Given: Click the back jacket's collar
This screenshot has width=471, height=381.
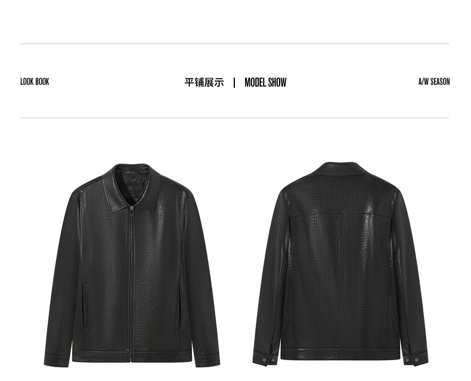Looking at the screenshot, I should click(341, 168).
